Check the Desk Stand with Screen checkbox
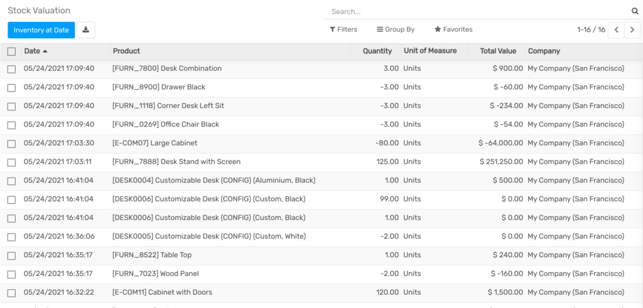Screen dimensions: 643x308 pos(11,162)
